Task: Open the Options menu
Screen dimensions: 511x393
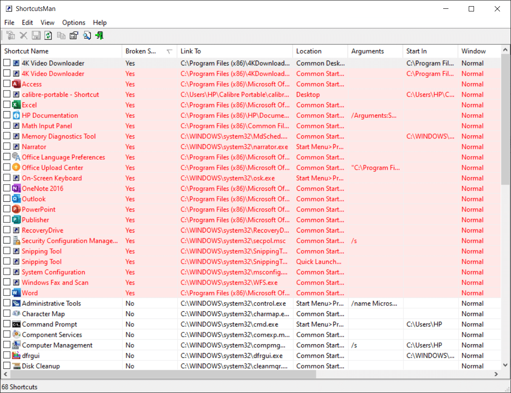Action: point(74,22)
